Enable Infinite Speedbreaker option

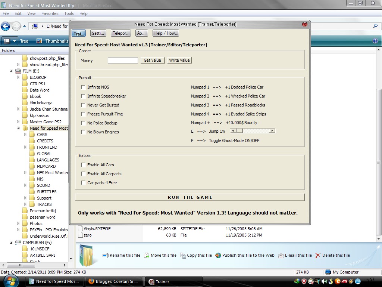[x=83, y=96]
